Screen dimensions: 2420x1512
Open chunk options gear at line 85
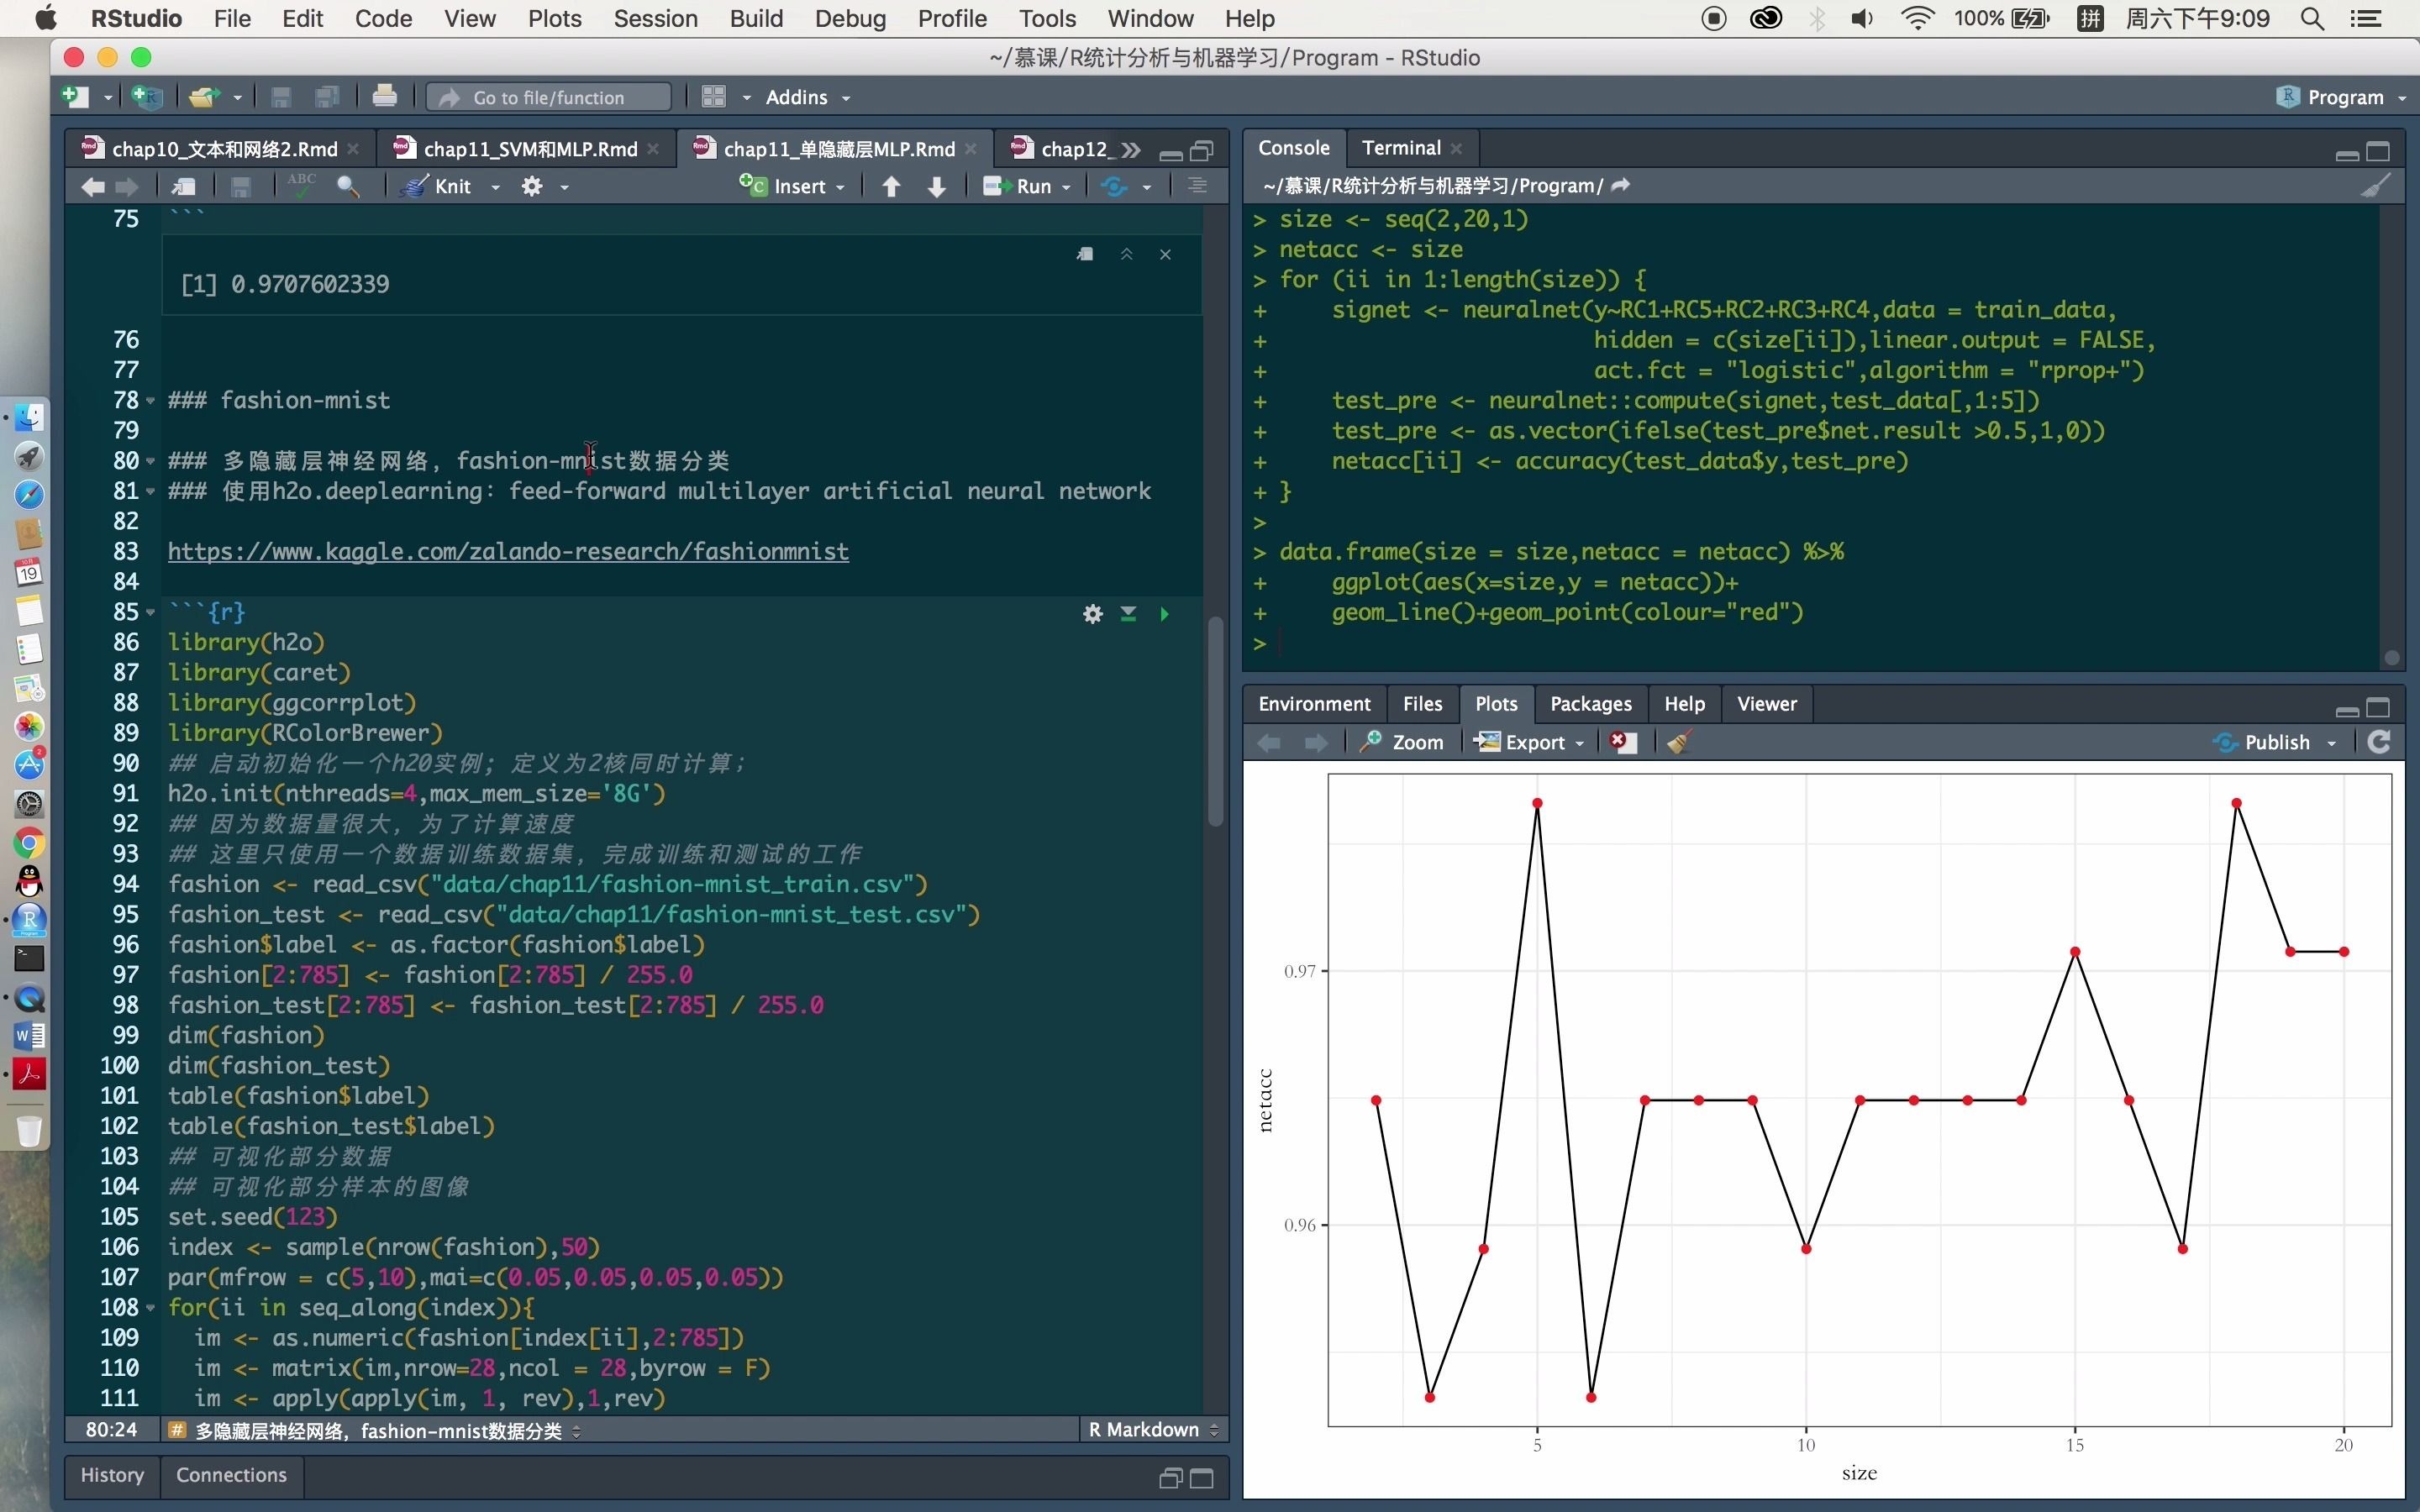coord(1092,614)
